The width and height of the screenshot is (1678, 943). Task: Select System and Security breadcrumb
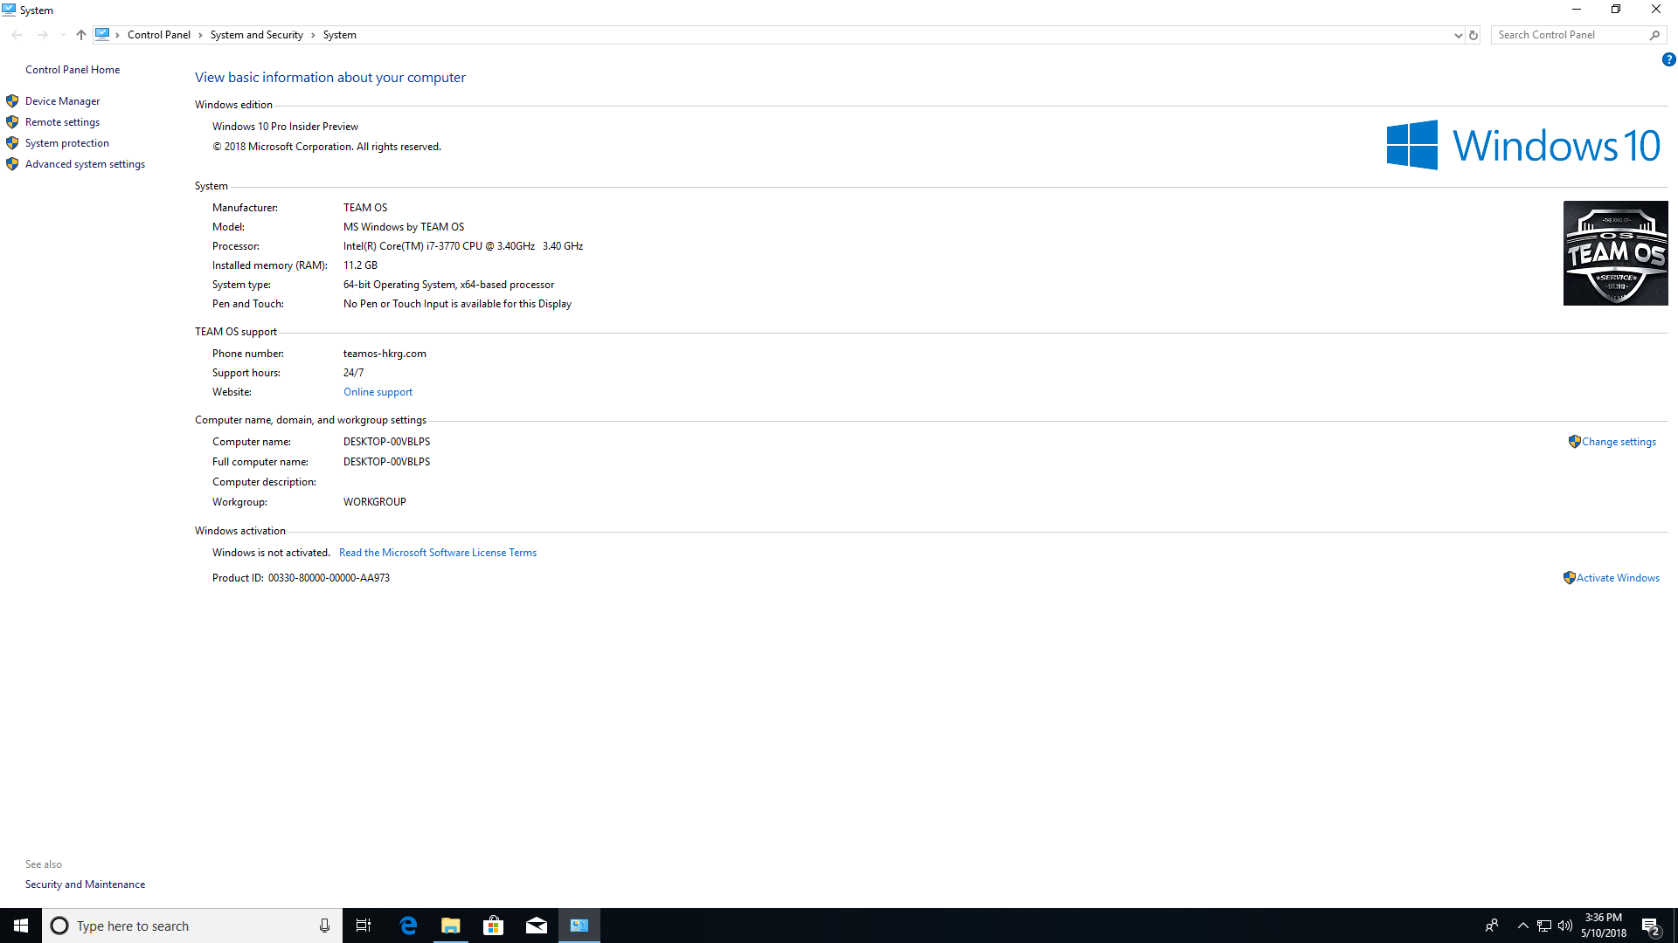[x=256, y=35]
